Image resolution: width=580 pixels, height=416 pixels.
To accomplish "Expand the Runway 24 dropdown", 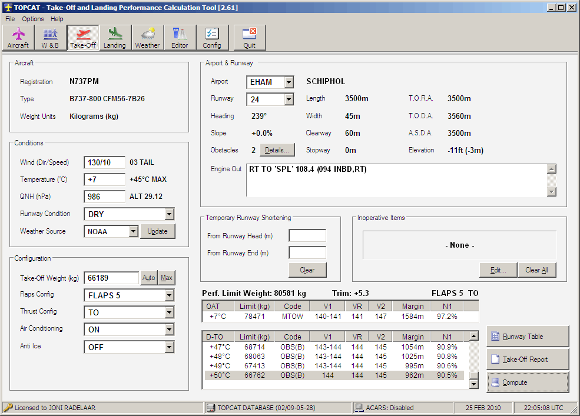I will point(289,99).
